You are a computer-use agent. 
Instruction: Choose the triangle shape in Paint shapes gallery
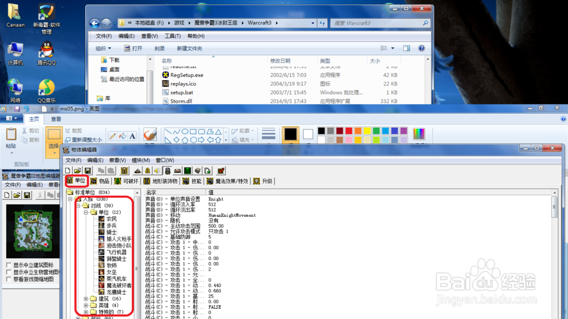point(218,132)
